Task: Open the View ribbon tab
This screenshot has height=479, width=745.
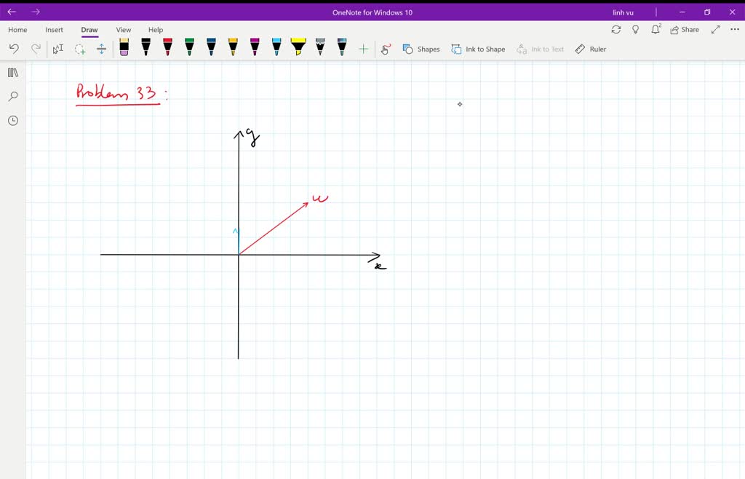Action: point(123,29)
